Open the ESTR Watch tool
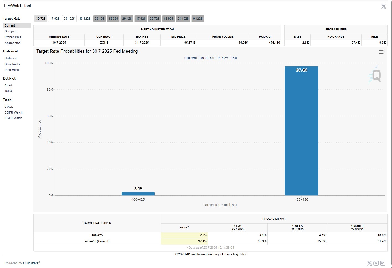This screenshot has height=268, width=392. 13,118
